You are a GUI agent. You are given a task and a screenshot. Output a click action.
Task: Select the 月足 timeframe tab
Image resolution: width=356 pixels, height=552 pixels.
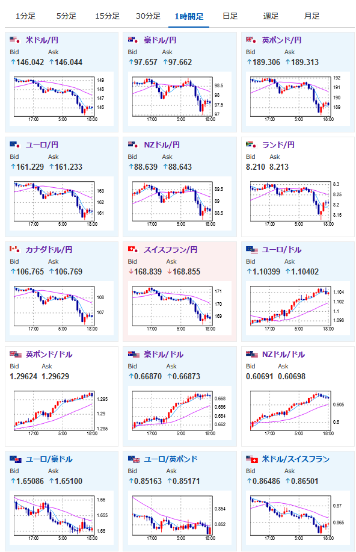click(311, 16)
